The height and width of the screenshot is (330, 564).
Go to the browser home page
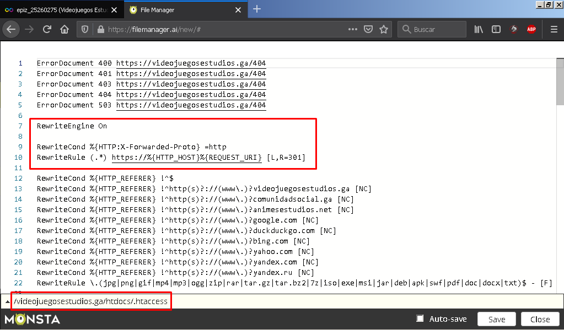click(x=65, y=29)
